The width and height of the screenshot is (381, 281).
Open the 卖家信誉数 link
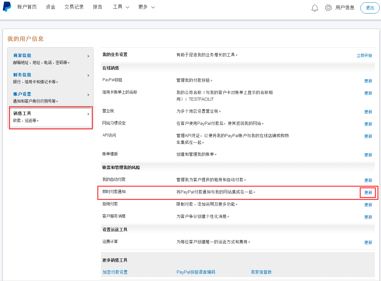261,272
